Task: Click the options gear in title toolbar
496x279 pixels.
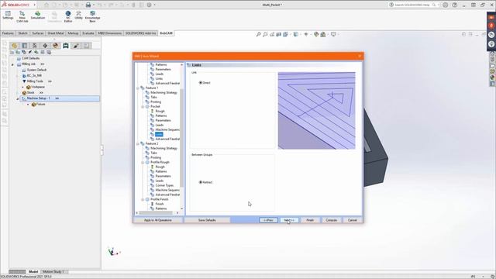Action: [x=149, y=5]
